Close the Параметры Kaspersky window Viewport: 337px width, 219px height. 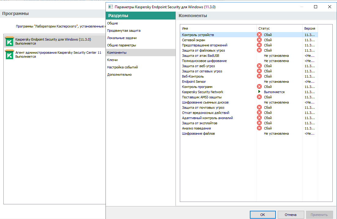coord(329,7)
